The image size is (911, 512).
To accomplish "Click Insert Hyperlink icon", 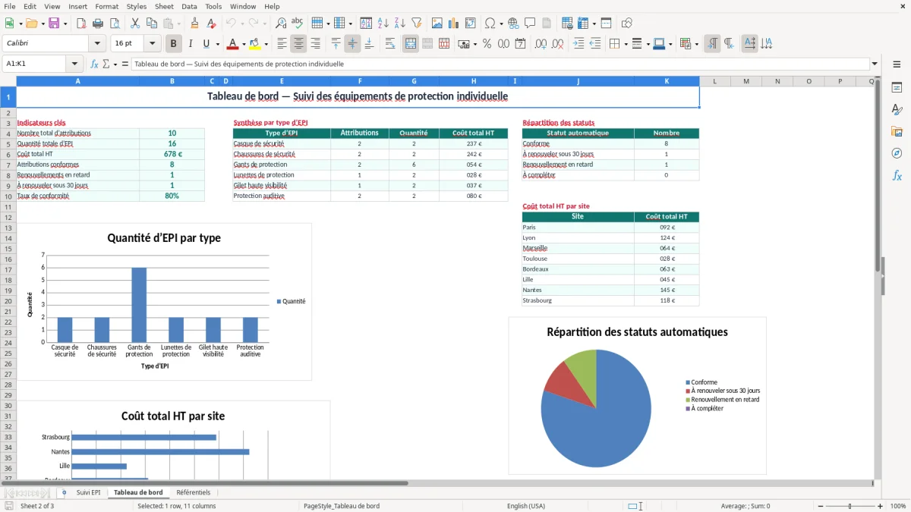I will 513,24.
